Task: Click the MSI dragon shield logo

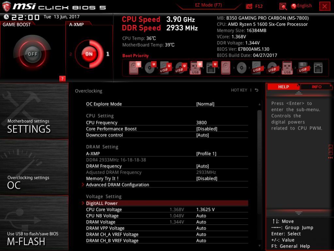Action: 7,6
